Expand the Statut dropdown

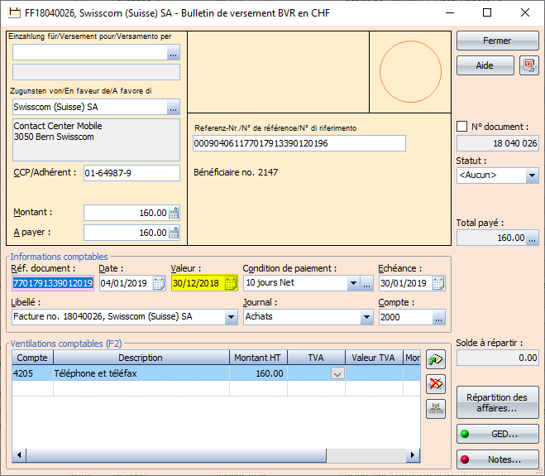(532, 175)
